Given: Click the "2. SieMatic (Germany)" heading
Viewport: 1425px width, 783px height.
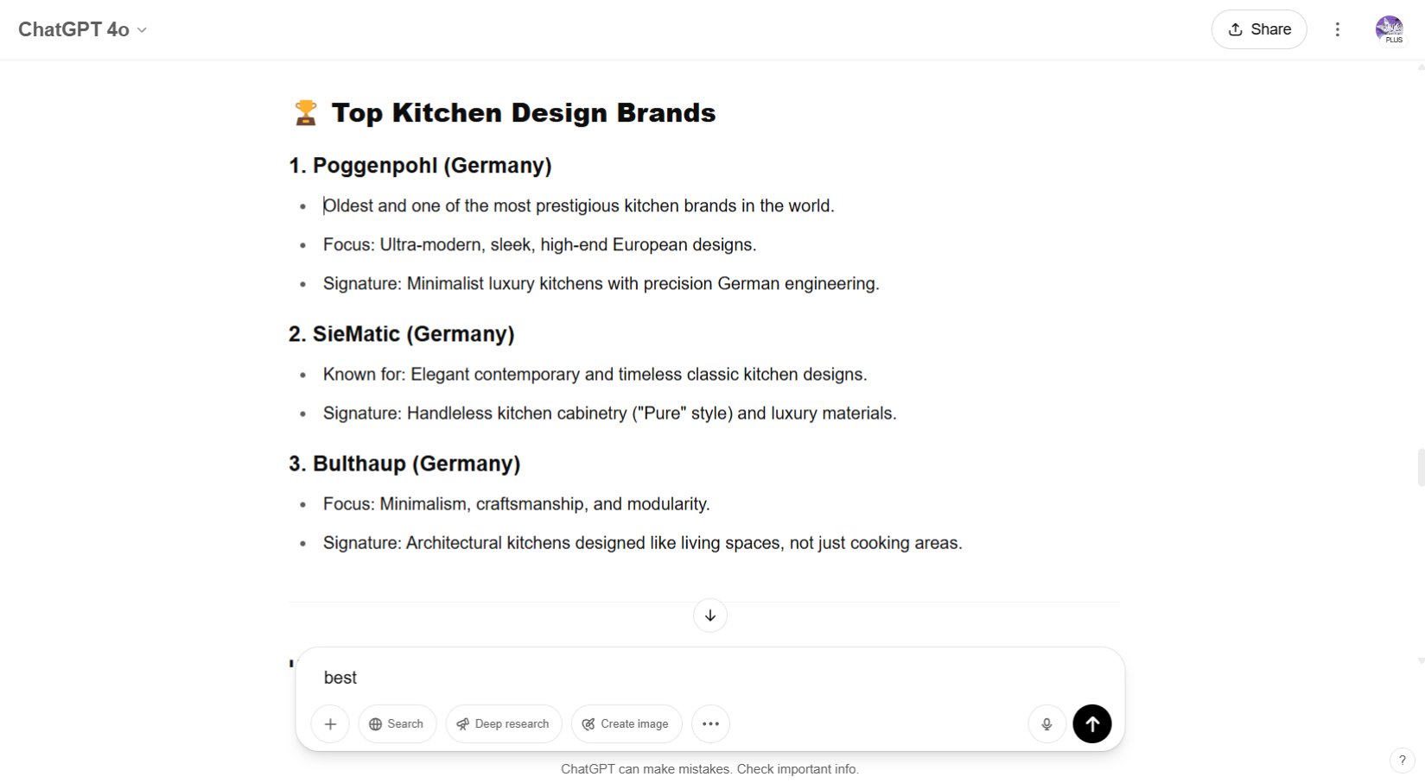Looking at the screenshot, I should click(x=402, y=334).
